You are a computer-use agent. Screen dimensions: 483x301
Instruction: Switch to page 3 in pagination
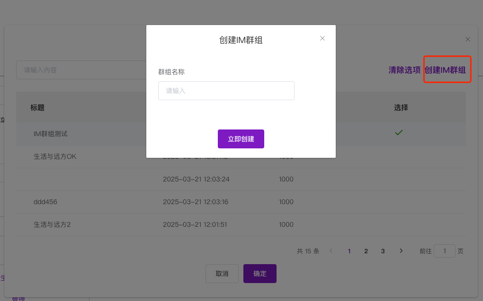tap(383, 251)
